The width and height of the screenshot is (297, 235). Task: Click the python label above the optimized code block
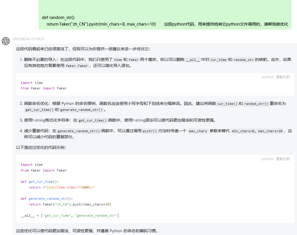tap(268, 159)
